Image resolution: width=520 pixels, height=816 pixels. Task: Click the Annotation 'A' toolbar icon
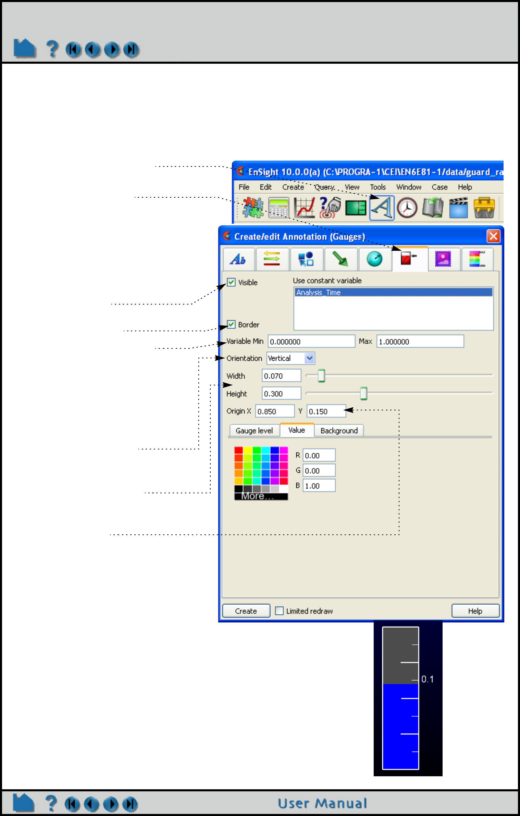tap(382, 208)
